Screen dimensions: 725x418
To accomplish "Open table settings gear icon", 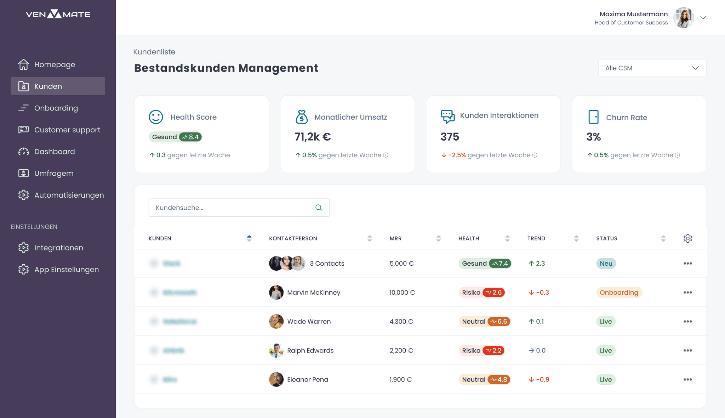I will point(687,238).
